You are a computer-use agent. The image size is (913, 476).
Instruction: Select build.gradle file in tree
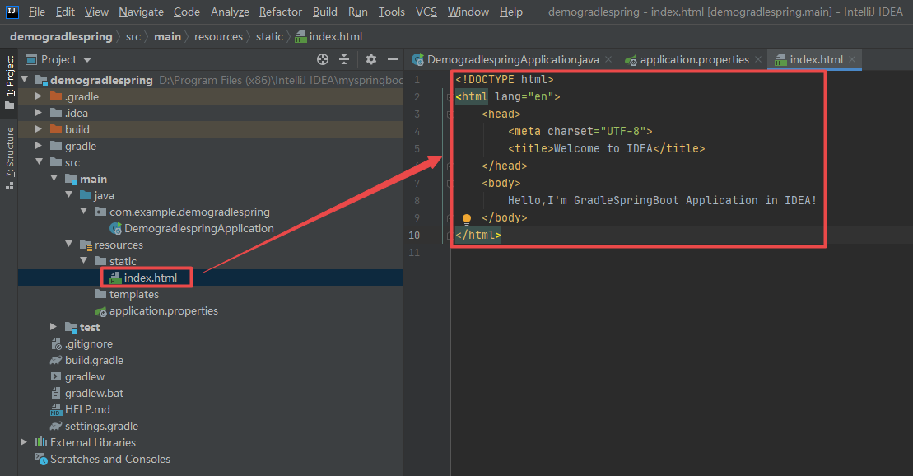pyautogui.click(x=87, y=360)
